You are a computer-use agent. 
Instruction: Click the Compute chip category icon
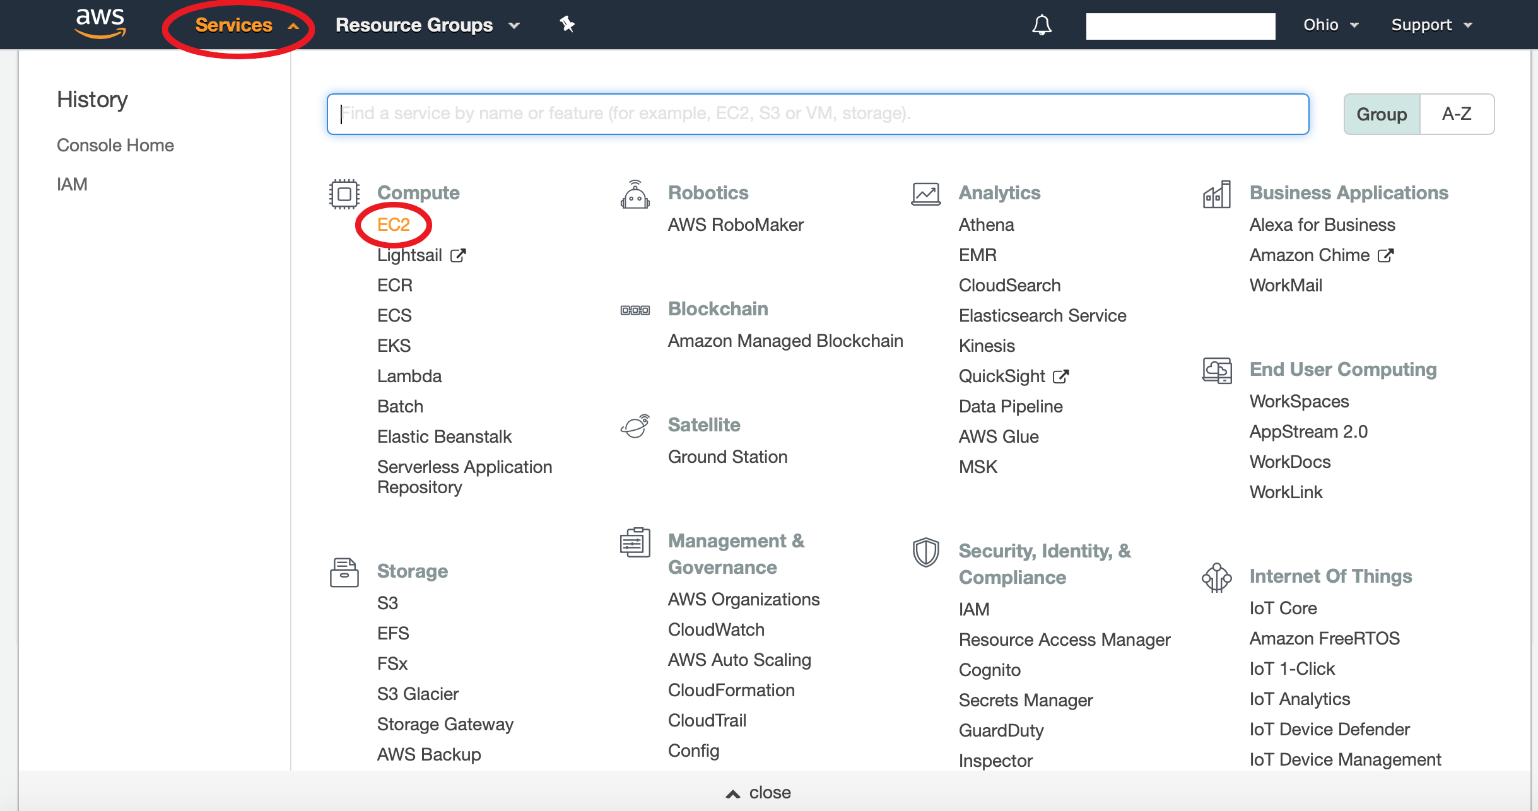point(344,194)
